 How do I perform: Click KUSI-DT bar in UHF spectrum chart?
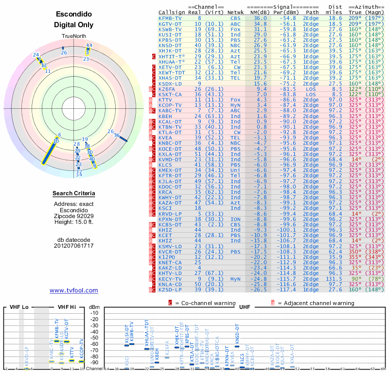[x=127, y=345]
